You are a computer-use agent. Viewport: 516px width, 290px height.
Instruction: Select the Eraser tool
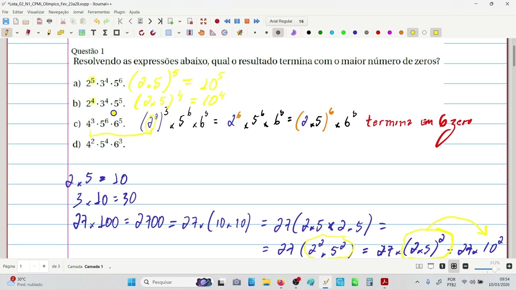(28, 33)
